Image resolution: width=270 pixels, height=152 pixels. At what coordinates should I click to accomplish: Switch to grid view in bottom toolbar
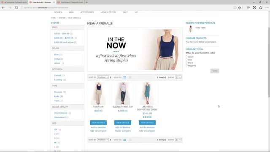[124, 140]
